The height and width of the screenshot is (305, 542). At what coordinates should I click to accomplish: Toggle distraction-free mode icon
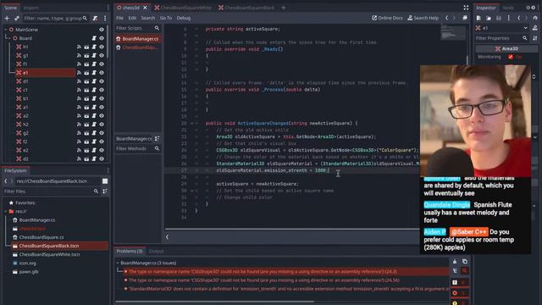tap(466, 8)
